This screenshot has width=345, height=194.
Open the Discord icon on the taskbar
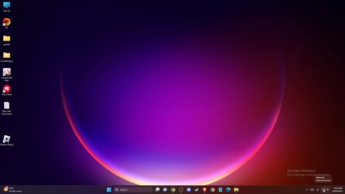pyautogui.click(x=189, y=190)
